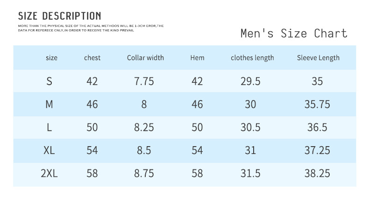The height and width of the screenshot is (215, 369).
Task: Click the size column header
Action: (52, 58)
